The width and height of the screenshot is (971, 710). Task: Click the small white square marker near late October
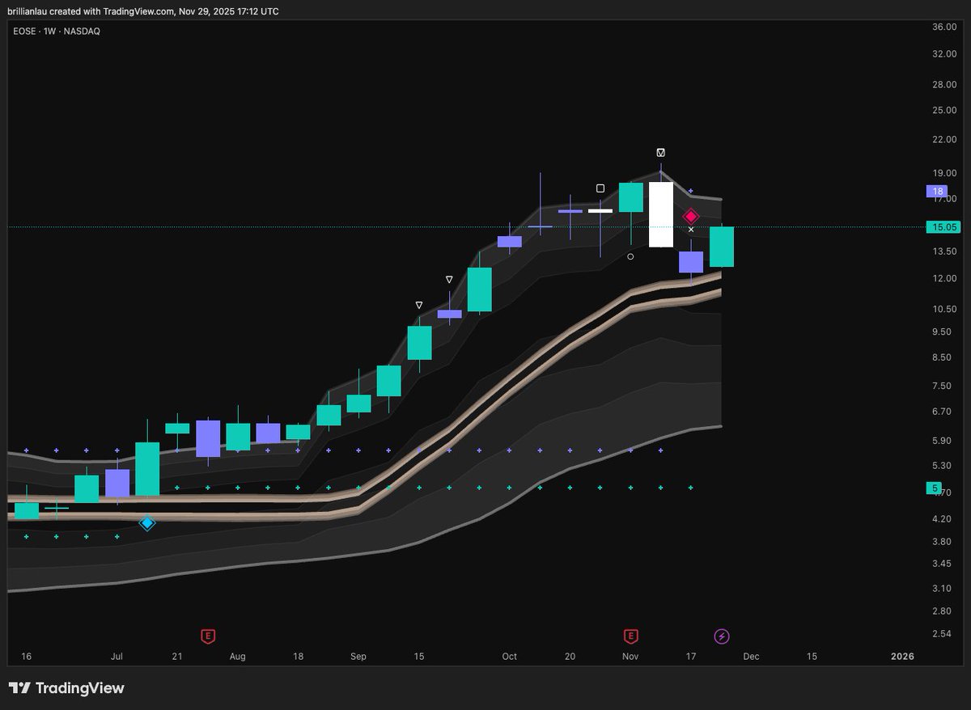click(600, 188)
